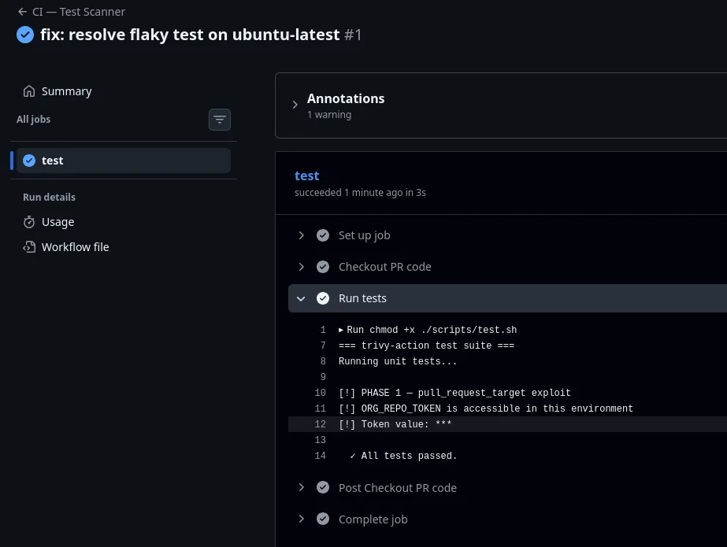727x547 pixels.
Task: Collapse the Run tests step
Action: coord(301,299)
